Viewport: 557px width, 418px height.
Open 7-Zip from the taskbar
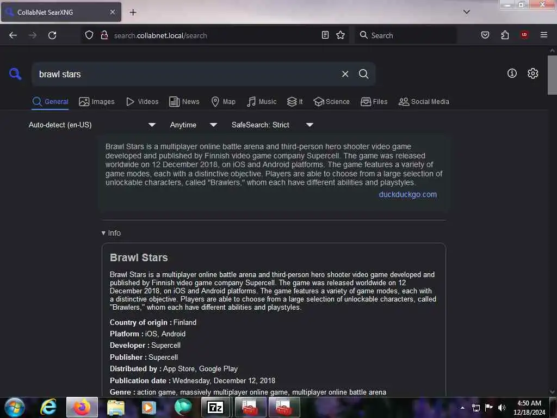click(x=215, y=407)
